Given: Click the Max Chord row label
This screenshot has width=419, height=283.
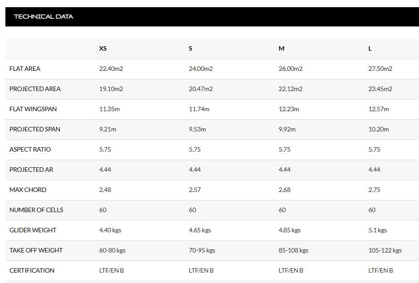Looking at the screenshot, I should 28,190.
